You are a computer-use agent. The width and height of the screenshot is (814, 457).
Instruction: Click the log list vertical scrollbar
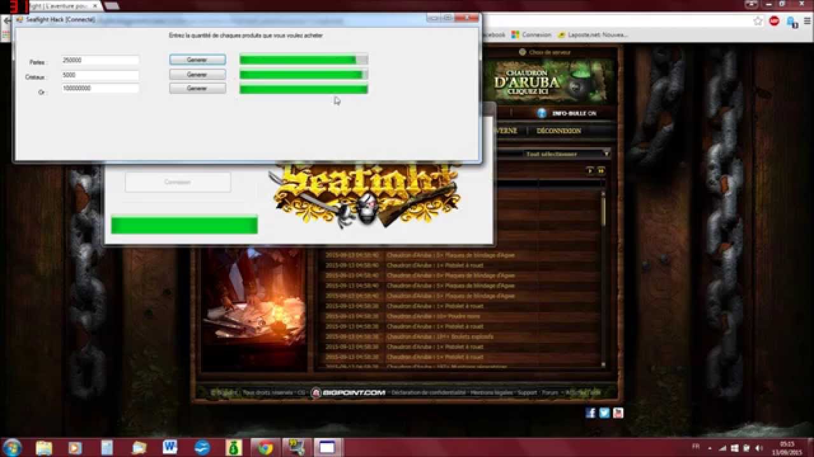pyautogui.click(x=603, y=278)
